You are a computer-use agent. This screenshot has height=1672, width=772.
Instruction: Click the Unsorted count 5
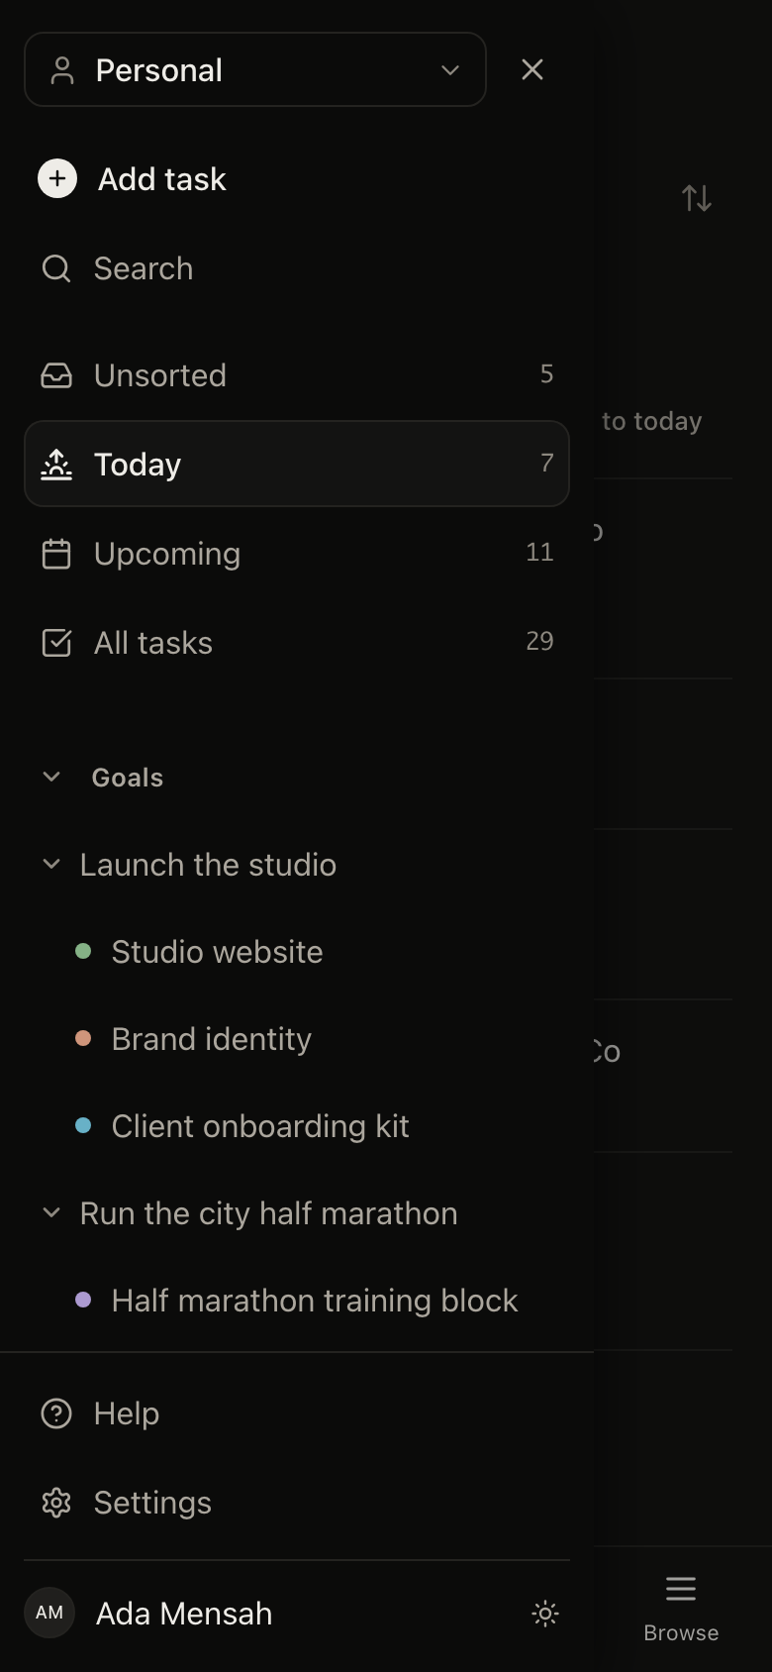click(x=546, y=373)
